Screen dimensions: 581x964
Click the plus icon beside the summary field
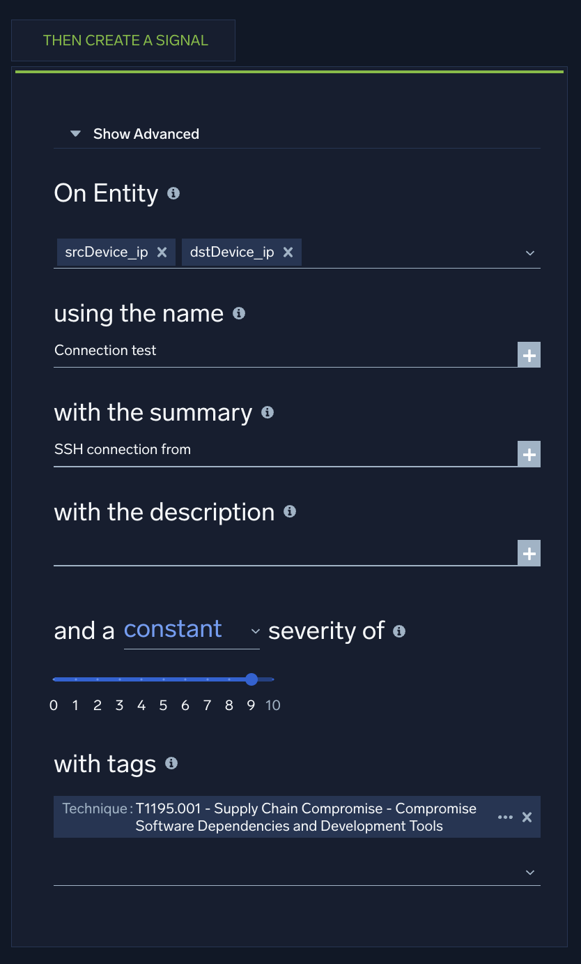529,453
